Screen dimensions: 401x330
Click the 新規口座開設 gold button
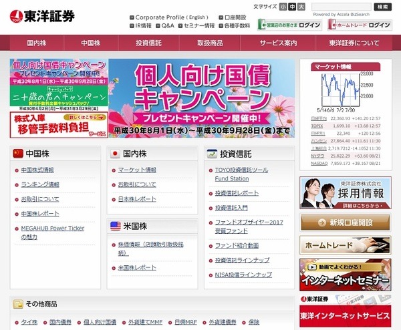tap(346, 222)
